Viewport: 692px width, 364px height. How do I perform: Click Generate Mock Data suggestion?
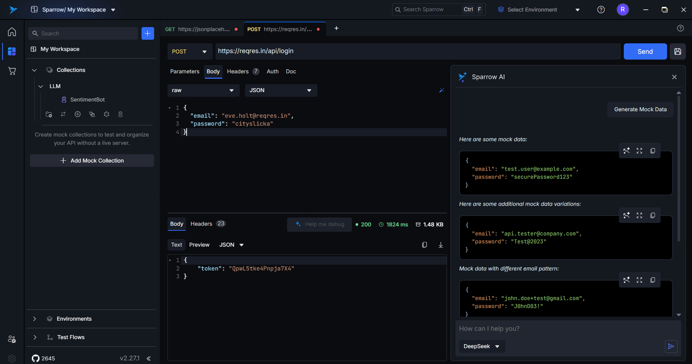coord(640,109)
